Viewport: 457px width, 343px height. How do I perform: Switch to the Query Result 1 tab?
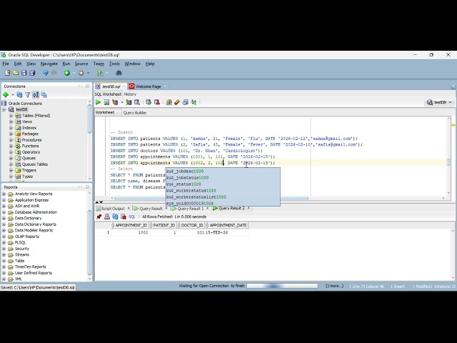[x=191, y=209]
